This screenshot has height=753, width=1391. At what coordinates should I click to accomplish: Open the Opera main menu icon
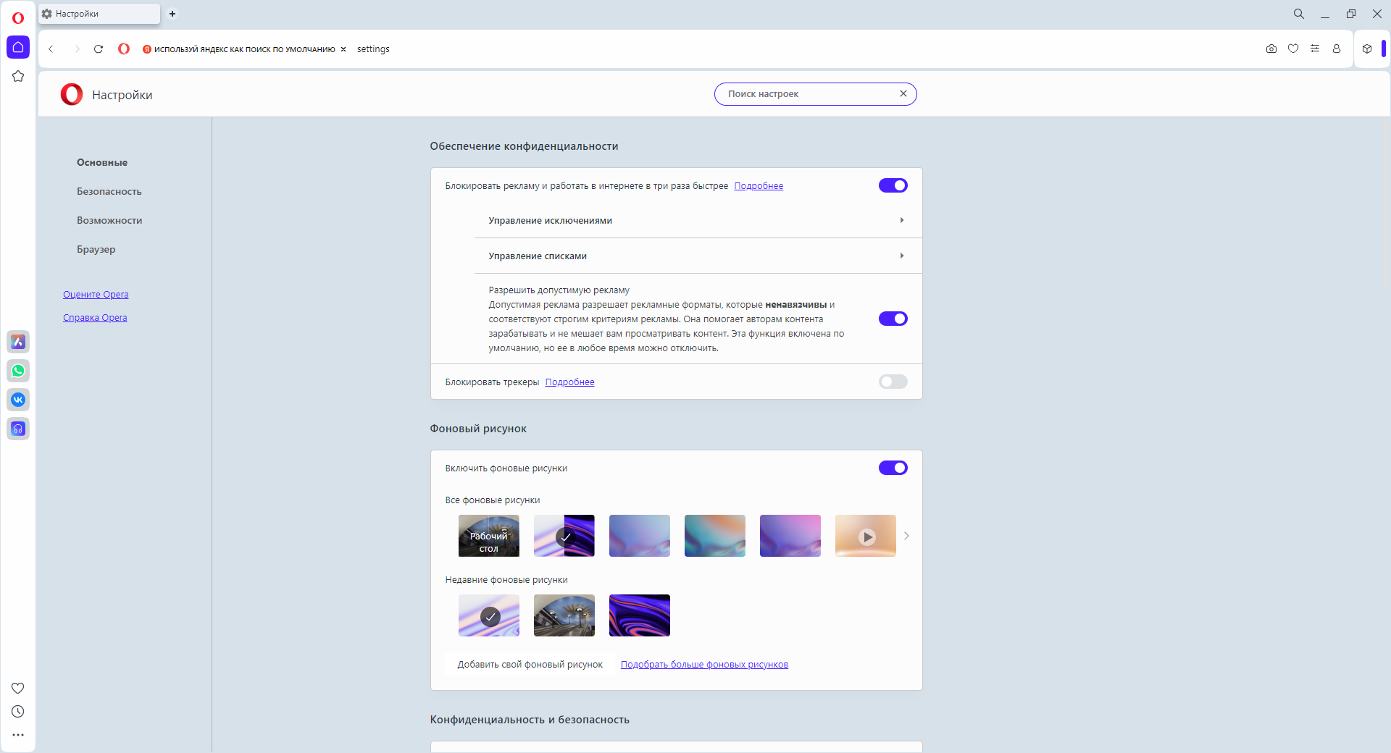pyautogui.click(x=18, y=18)
